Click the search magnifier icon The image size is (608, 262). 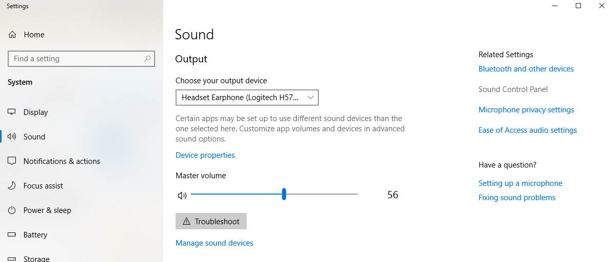[147, 59]
